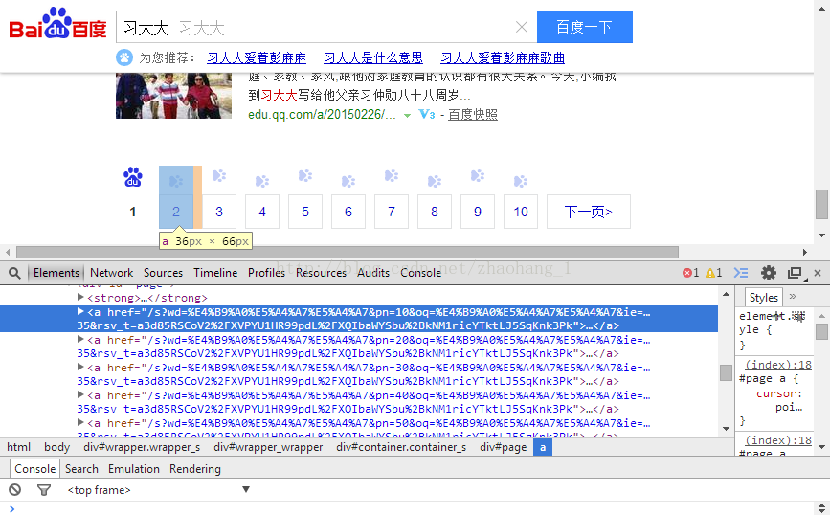The width and height of the screenshot is (830, 515).
Task: Expand the selected anchor node with pn=10
Action: (80, 312)
